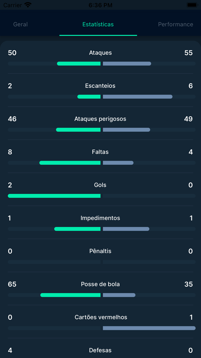Tap the home team Gols bar
The image size is (201, 358).
pyautogui.click(x=55, y=196)
